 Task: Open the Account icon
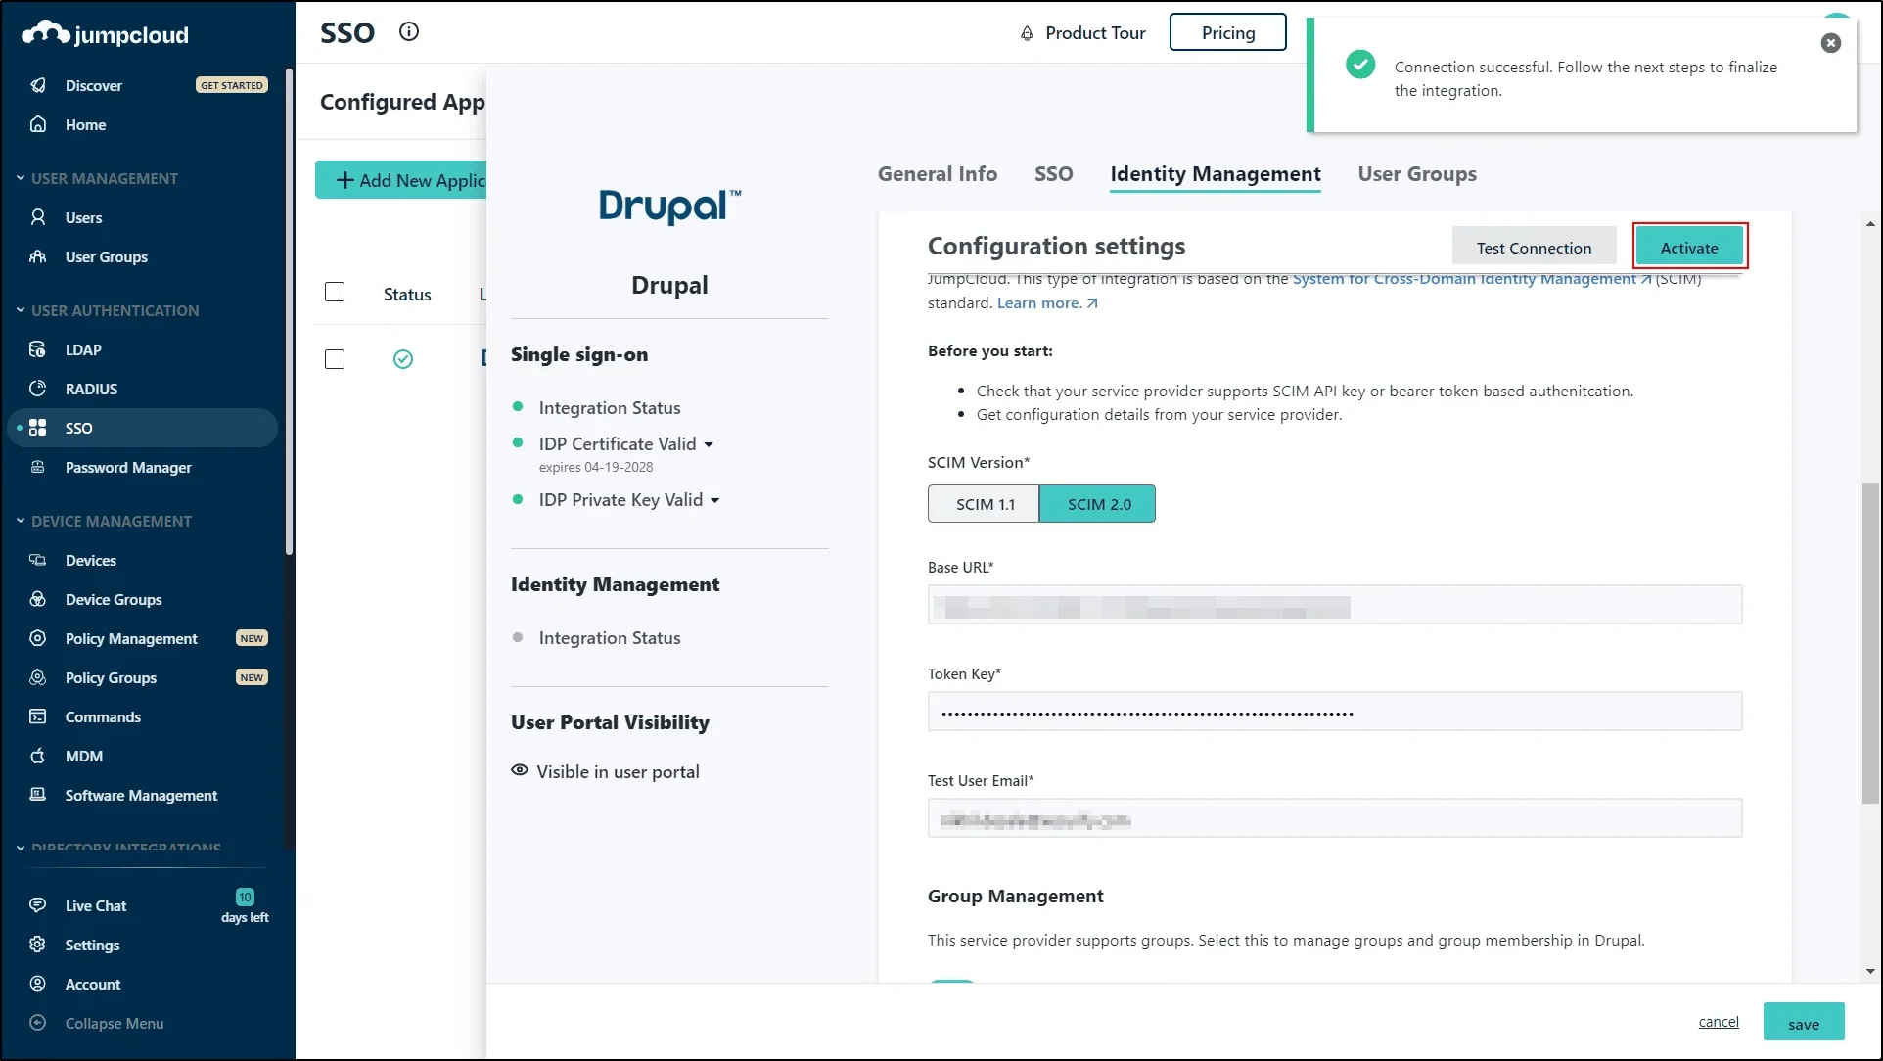pos(38,984)
